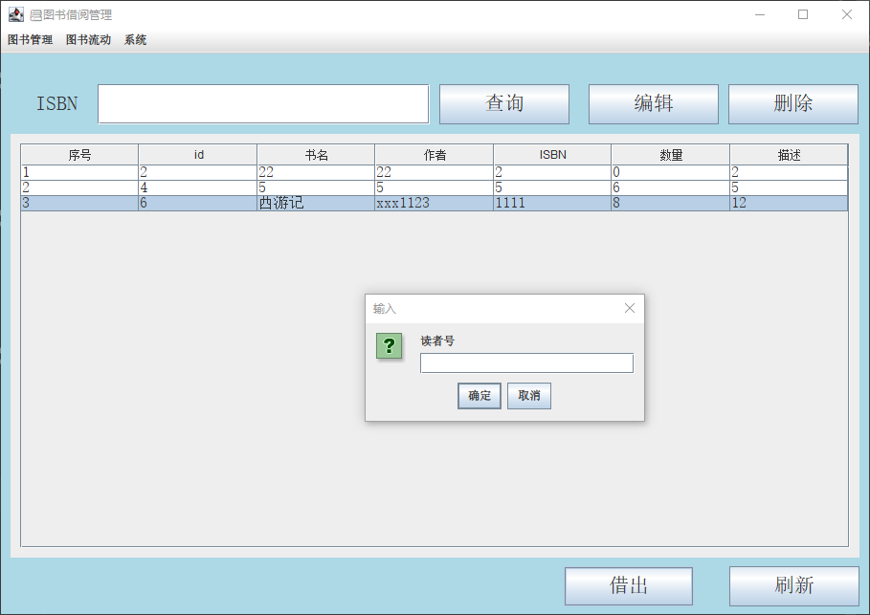Select id cell with value 4
870x615 pixels.
pos(198,187)
